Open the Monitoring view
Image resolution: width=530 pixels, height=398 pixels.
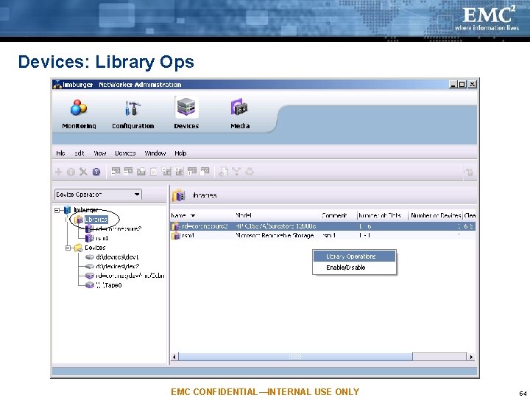pyautogui.click(x=79, y=114)
